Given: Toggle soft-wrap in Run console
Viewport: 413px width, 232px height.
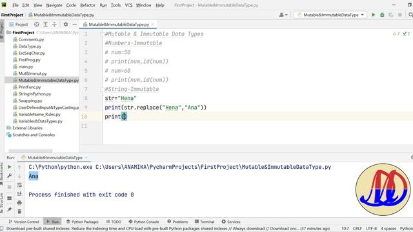Looking at the screenshot, I should (19, 185).
